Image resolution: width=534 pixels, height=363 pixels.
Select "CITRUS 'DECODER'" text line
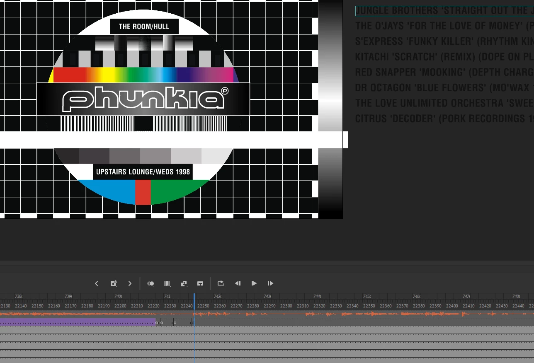(444, 119)
